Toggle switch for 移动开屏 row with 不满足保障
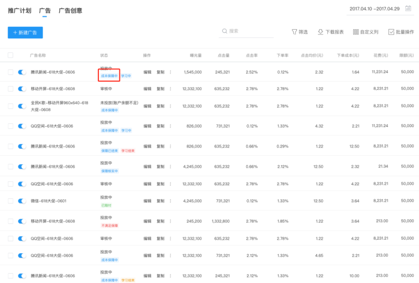Screen dimensions: 419x283 22,221
